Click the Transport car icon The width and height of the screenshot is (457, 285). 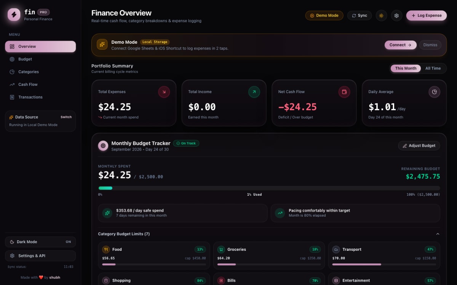pyautogui.click(x=336, y=250)
